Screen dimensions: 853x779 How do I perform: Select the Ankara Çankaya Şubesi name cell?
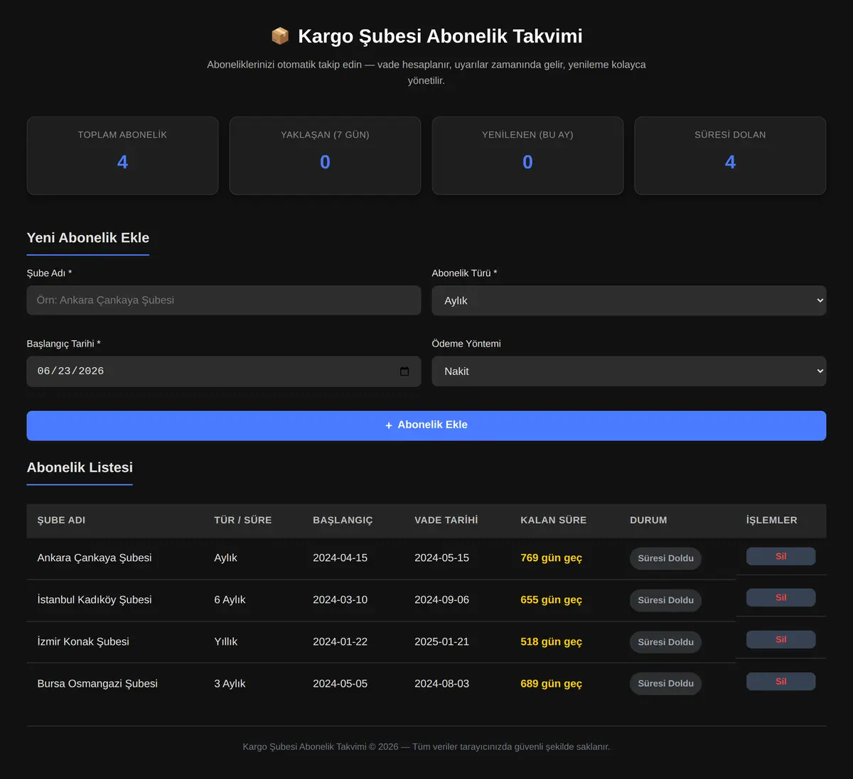(x=95, y=558)
